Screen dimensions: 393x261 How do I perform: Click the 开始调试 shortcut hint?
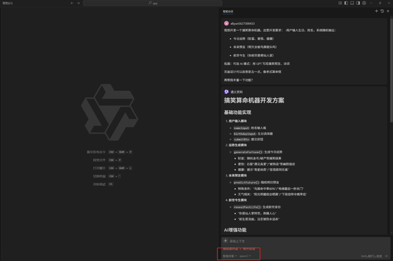[x=103, y=184]
